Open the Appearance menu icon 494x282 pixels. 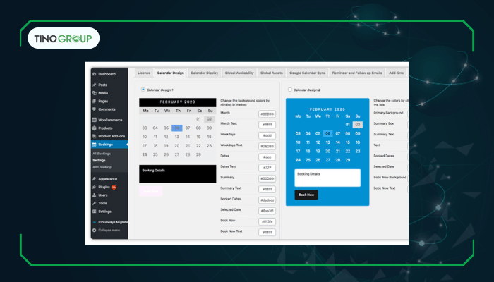pos(94,179)
